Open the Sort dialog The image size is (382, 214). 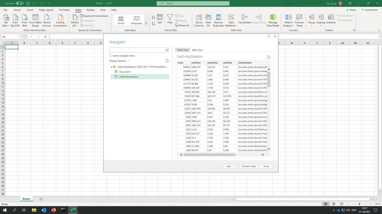click(x=160, y=19)
